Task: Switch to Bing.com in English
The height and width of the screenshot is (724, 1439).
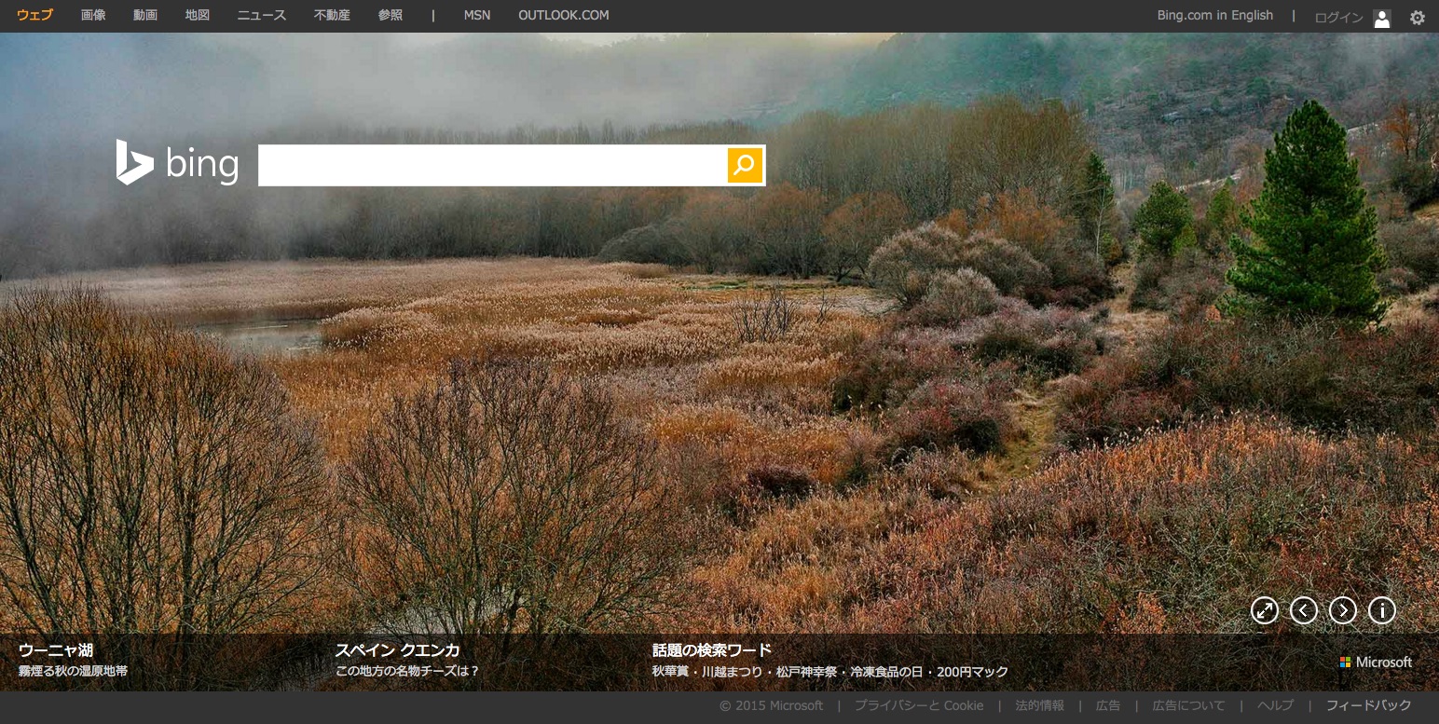Action: (x=1214, y=16)
